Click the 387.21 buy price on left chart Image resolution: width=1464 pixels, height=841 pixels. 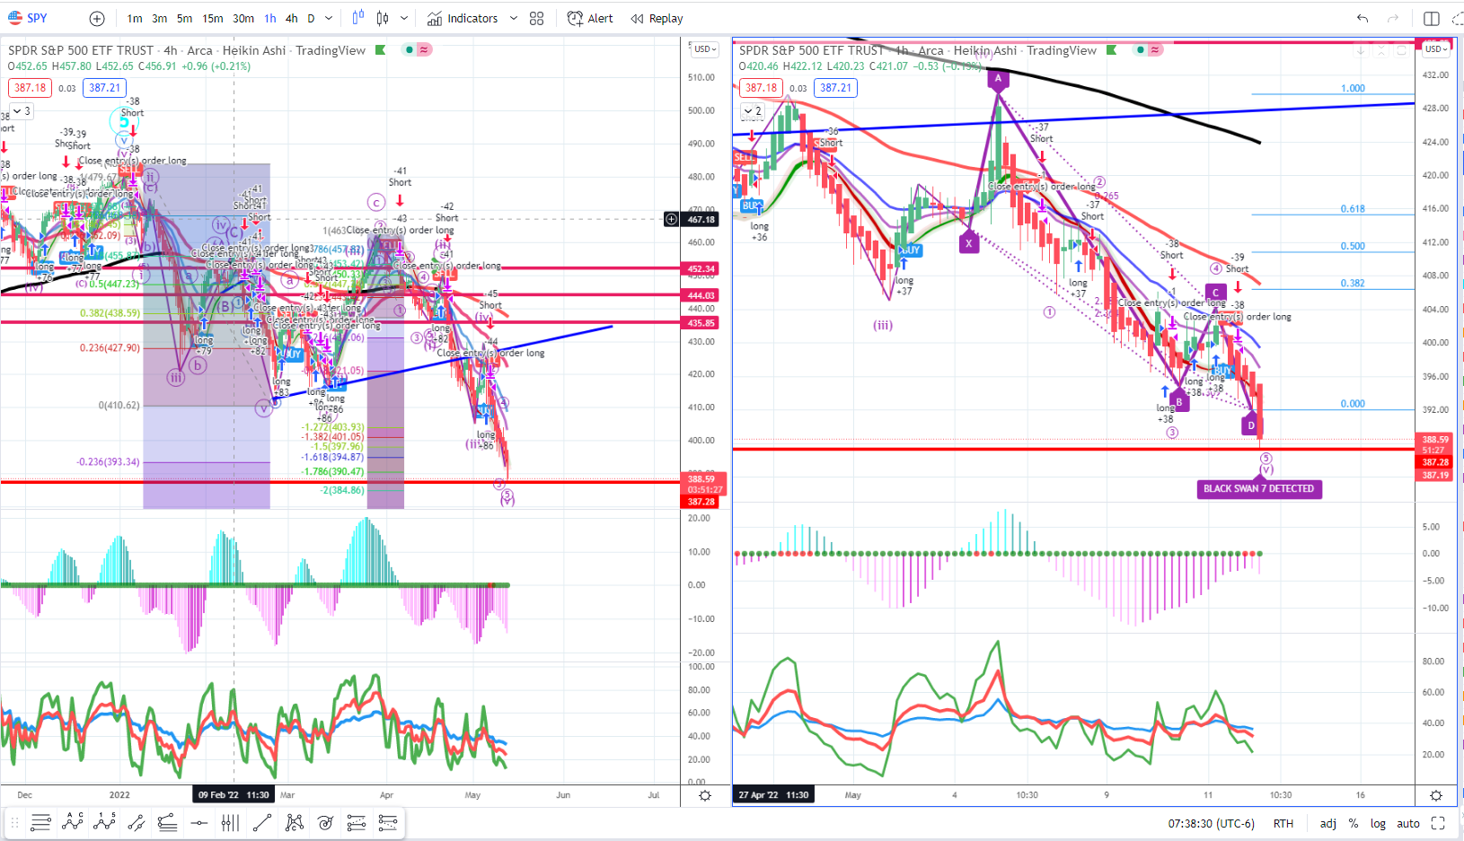(x=104, y=88)
